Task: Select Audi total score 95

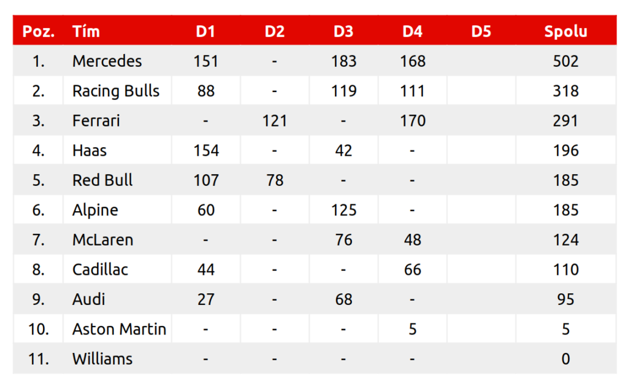Action: click(x=565, y=299)
